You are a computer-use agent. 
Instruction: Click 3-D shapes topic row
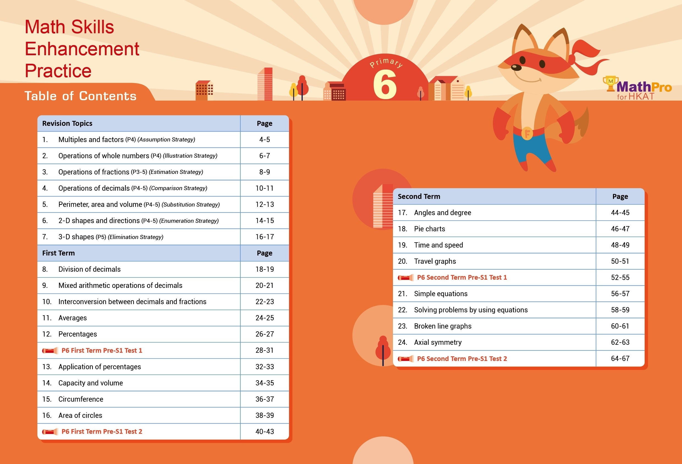(139, 237)
